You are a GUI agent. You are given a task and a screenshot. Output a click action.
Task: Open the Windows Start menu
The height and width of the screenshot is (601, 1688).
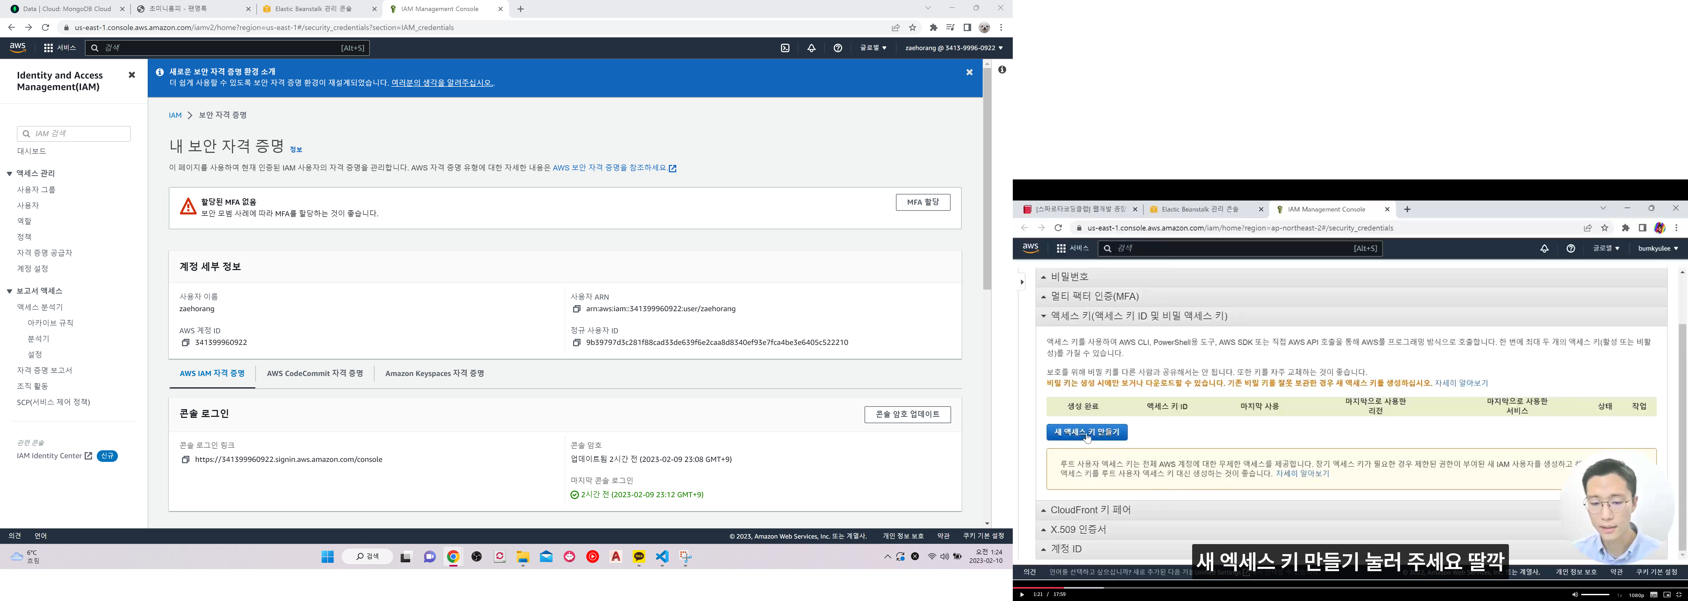[x=328, y=556]
